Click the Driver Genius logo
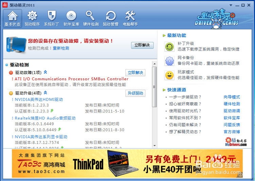Screen dimensions: 255x181 pos(216,19)
